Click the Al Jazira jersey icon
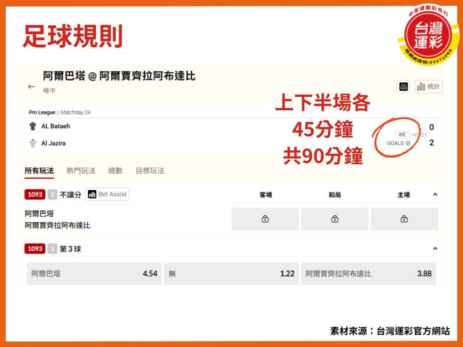 coord(33,143)
